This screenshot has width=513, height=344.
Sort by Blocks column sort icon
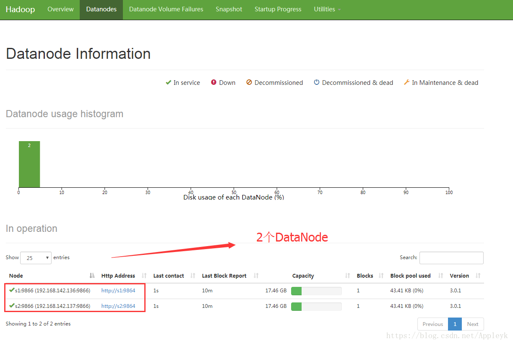pyautogui.click(x=381, y=276)
